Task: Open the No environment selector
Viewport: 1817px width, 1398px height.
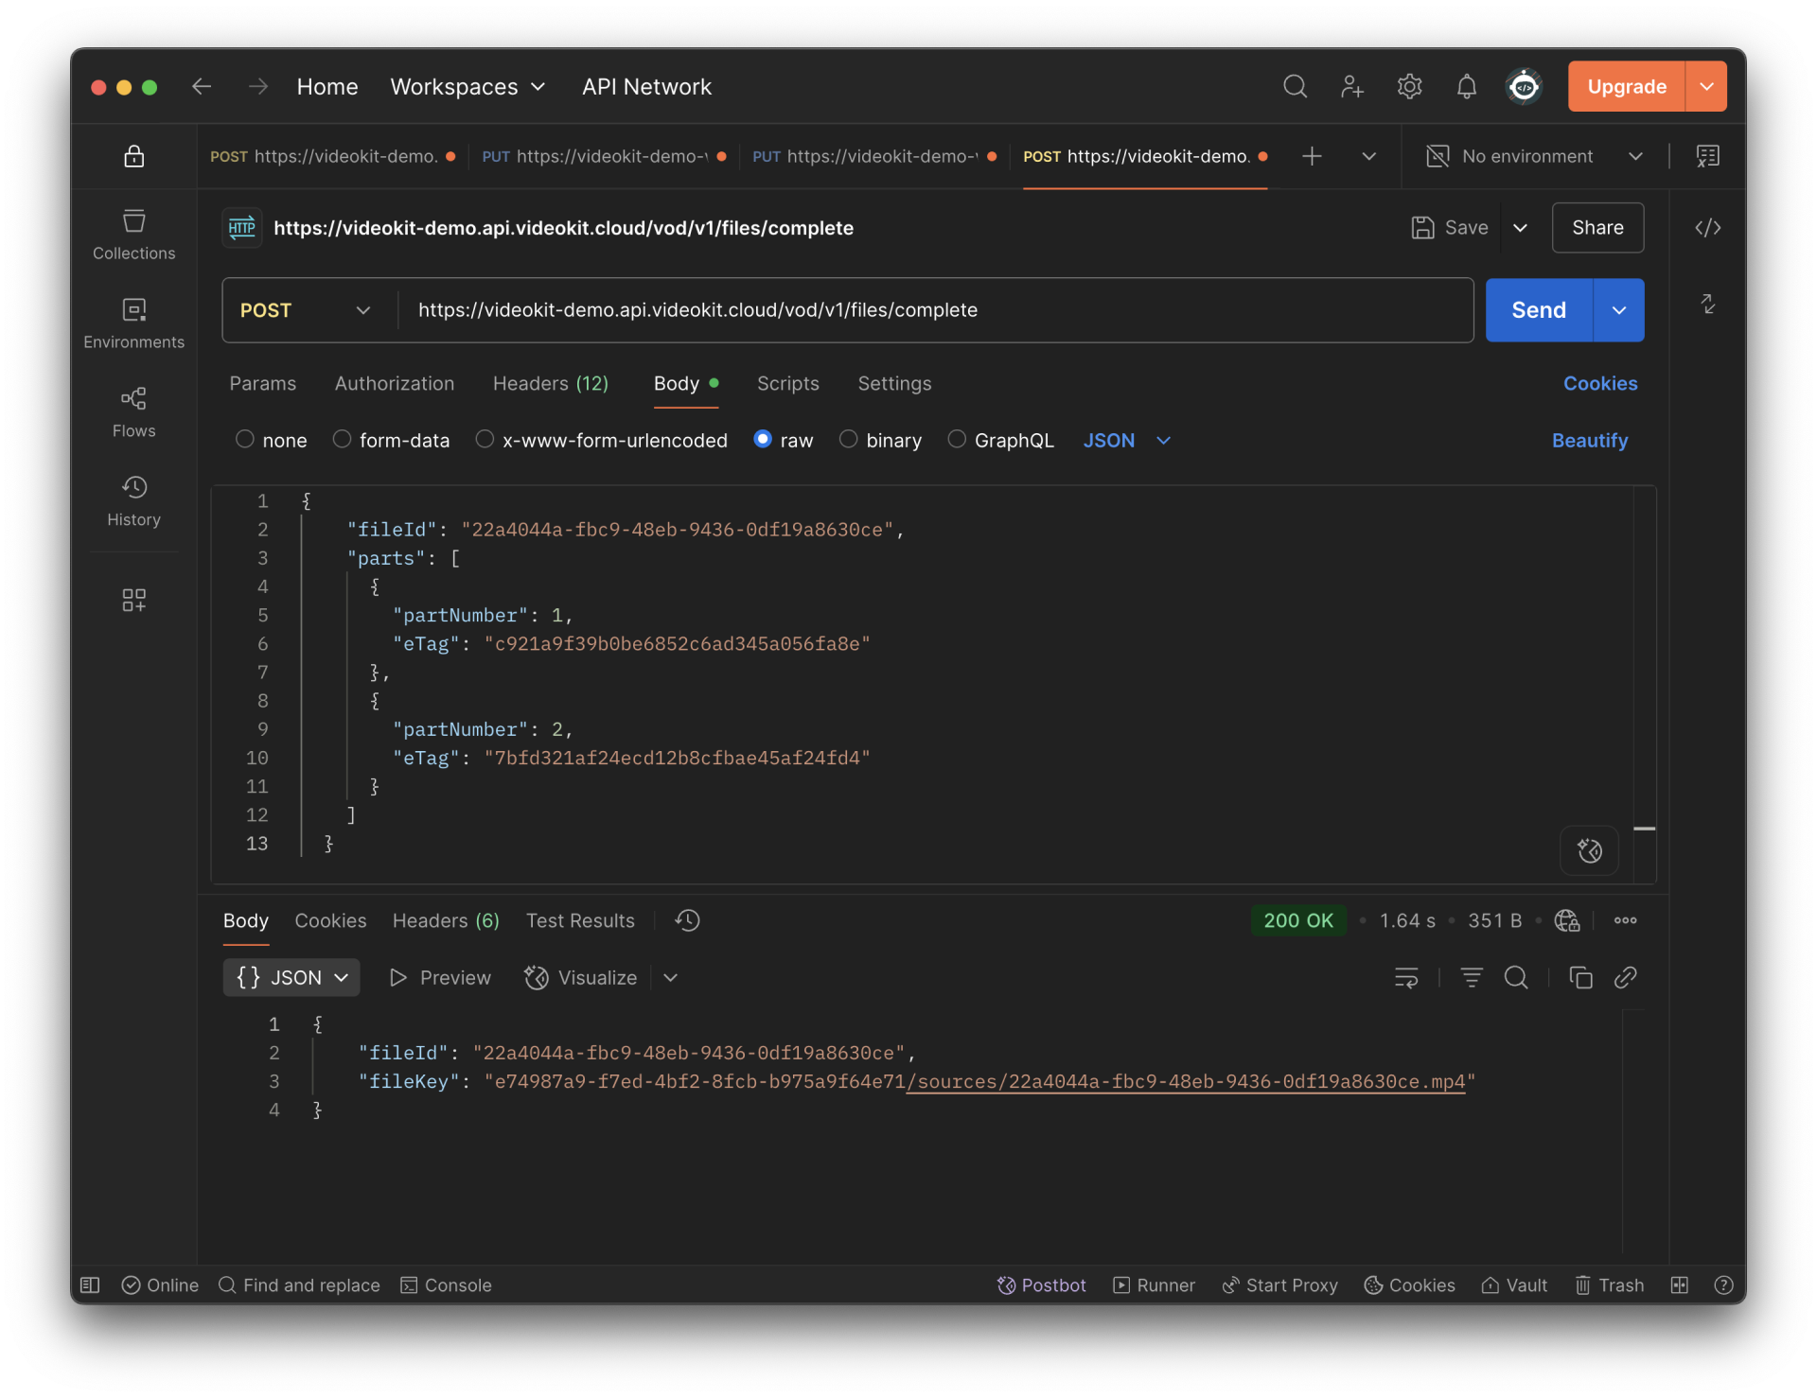Action: click(x=1534, y=156)
